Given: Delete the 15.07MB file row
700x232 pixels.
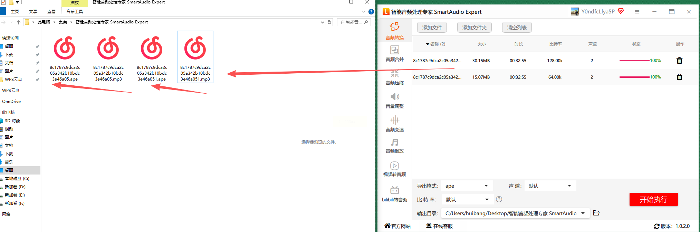Looking at the screenshot, I should [679, 77].
